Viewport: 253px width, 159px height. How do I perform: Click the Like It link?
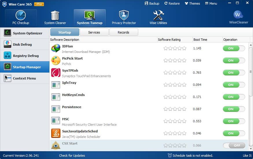[247, 156]
